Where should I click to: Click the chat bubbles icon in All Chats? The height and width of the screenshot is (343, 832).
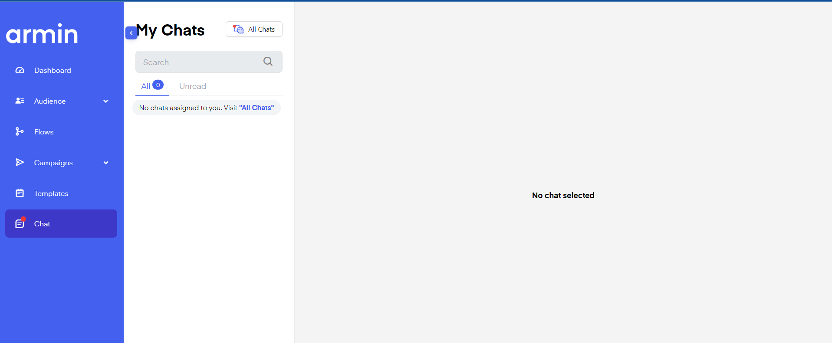click(x=238, y=29)
